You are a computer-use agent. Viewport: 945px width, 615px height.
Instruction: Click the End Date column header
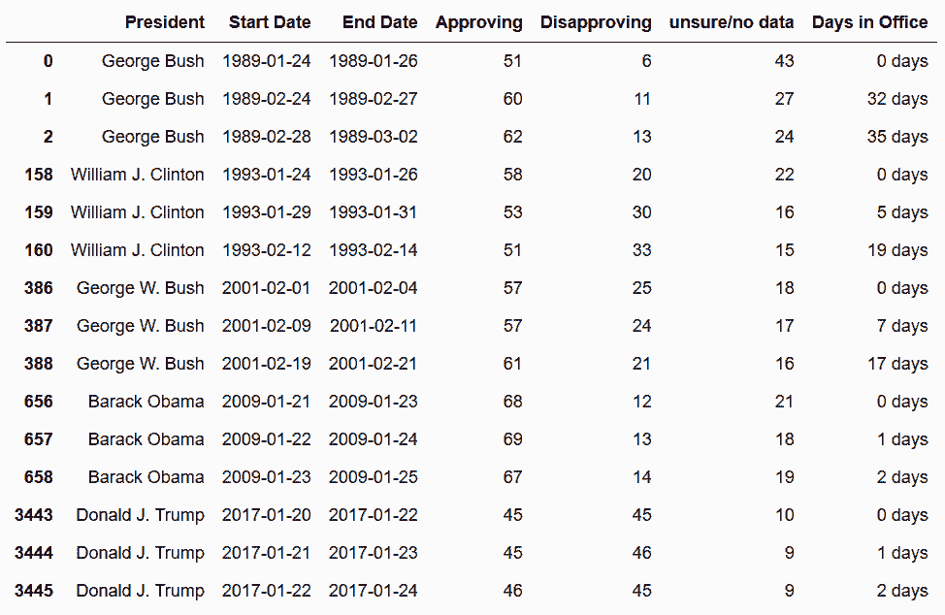(x=379, y=22)
